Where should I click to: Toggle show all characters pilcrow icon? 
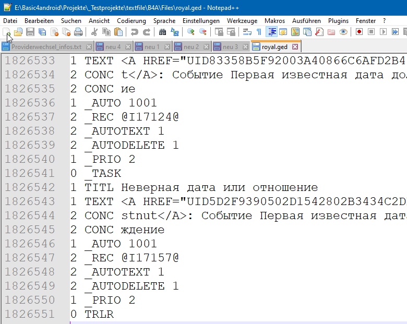(259, 32)
